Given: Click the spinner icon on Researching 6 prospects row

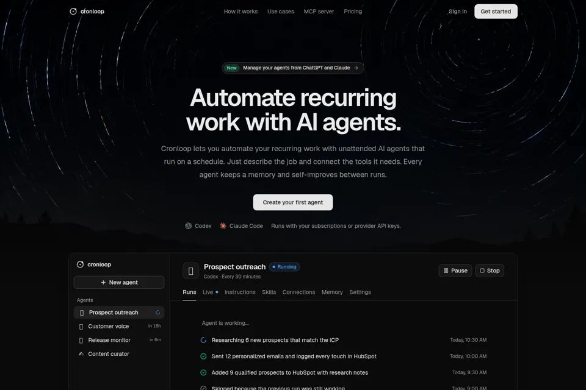Looking at the screenshot, I should (x=203, y=340).
